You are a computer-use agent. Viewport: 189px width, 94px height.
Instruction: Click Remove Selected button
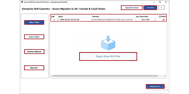tap(34, 52)
